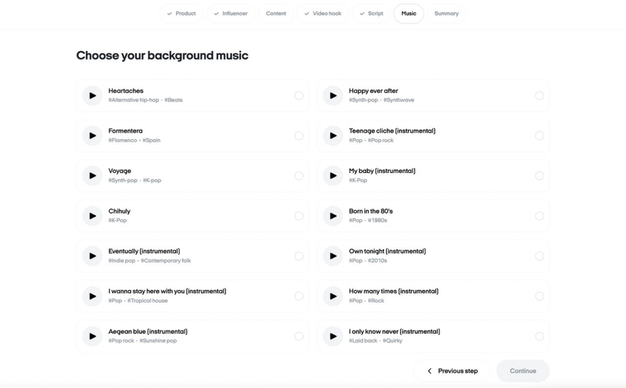Select Eventually instrumental radio button

tap(298, 256)
